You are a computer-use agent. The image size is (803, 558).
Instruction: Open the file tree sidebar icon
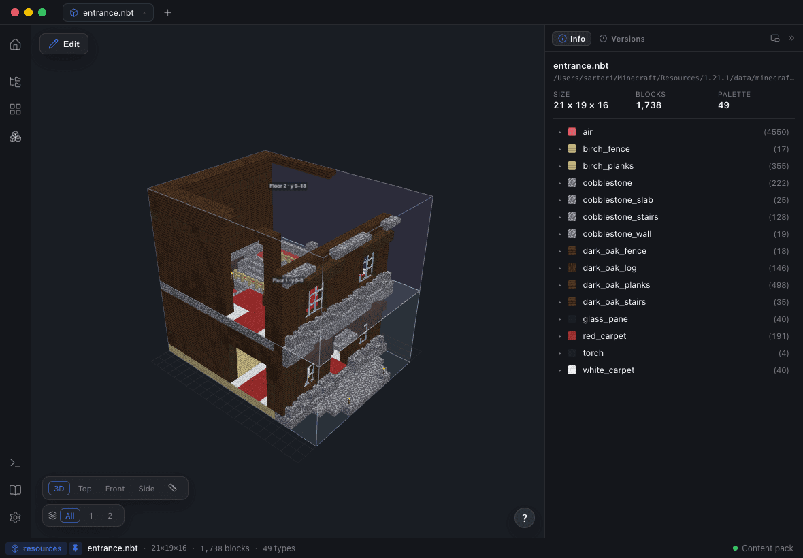[16, 82]
